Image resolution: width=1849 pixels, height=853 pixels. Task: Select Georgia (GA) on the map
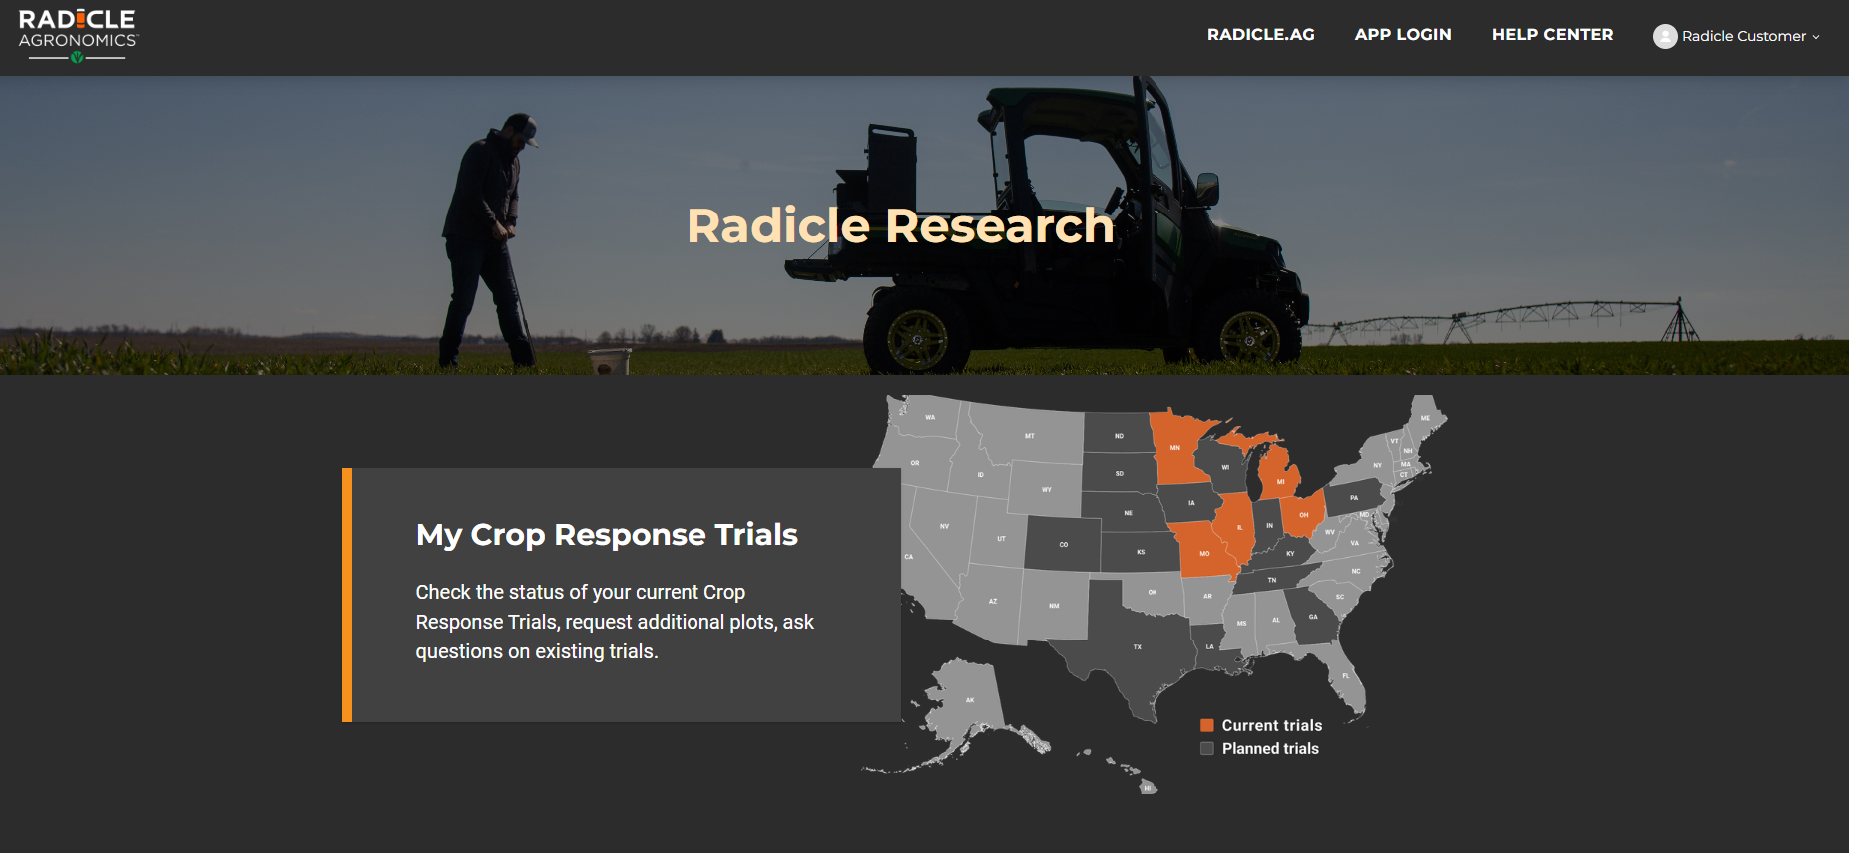1313,617
